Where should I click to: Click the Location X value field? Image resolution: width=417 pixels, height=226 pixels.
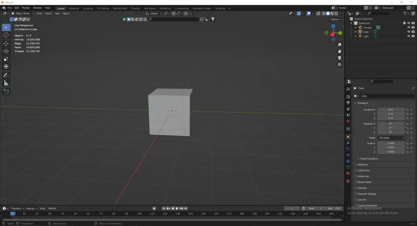coord(391,110)
